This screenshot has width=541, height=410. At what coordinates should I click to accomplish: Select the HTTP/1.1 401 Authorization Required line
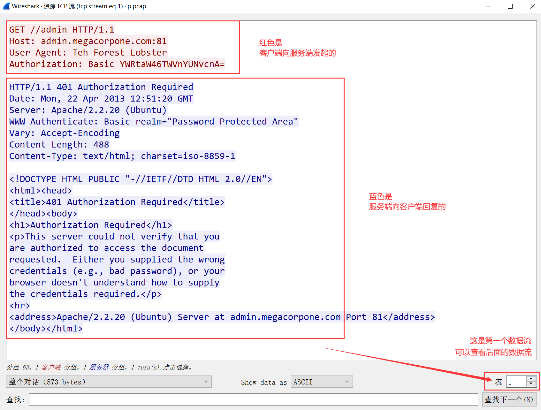(101, 87)
